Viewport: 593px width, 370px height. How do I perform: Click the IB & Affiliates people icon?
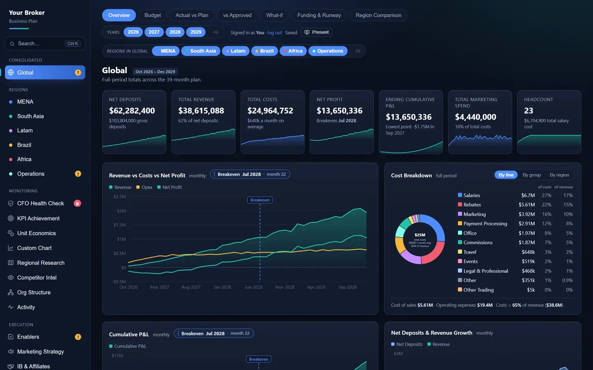(11, 366)
